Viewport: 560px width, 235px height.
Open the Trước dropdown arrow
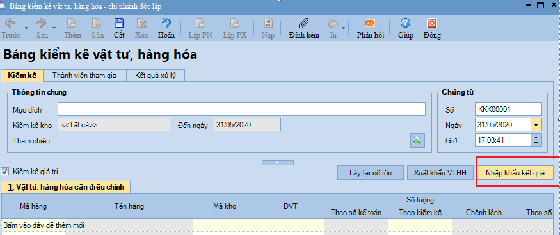26,28
